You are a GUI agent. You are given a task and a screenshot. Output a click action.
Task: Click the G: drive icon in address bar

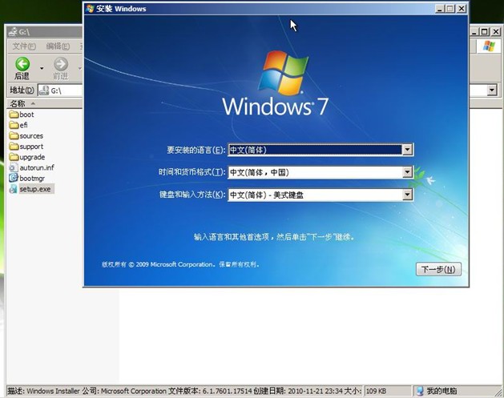[44, 90]
